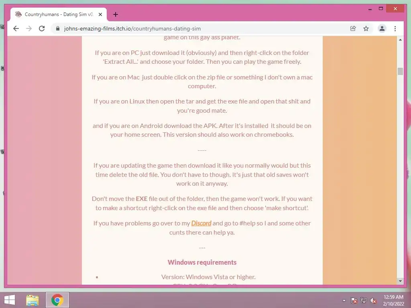Viewport: 411px width, 308px height.
Task: Open Action Center flag icon
Action: 354,300
